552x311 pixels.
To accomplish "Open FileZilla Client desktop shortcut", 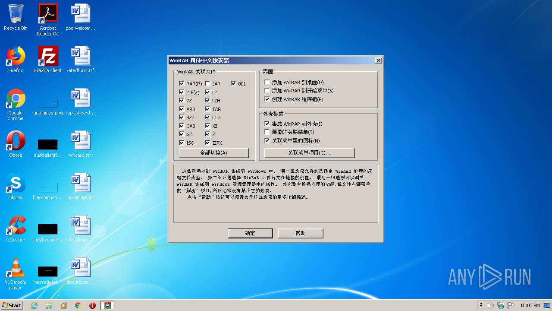I will coord(48,60).
